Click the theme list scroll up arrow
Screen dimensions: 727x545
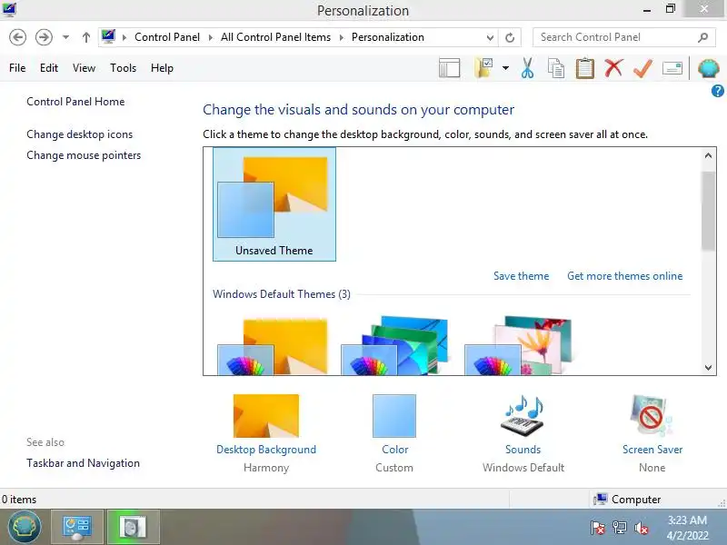pyautogui.click(x=708, y=155)
